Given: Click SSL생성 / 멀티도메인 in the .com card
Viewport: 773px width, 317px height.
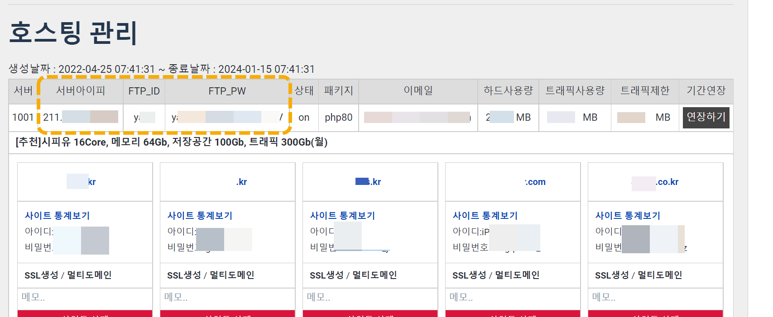Looking at the screenshot, I should [496, 275].
